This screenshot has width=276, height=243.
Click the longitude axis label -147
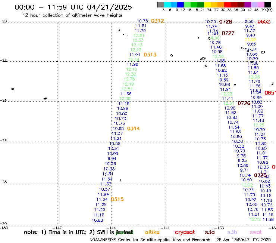click(x=57, y=228)
